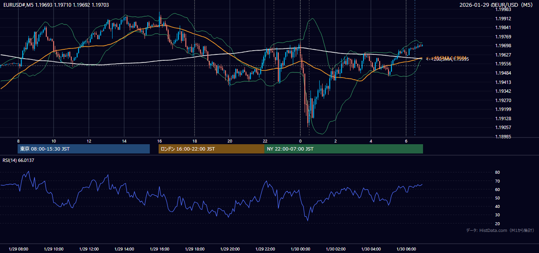Click the 1/30 06:00 time axis label
The width and height of the screenshot is (539, 253).
coord(406,249)
